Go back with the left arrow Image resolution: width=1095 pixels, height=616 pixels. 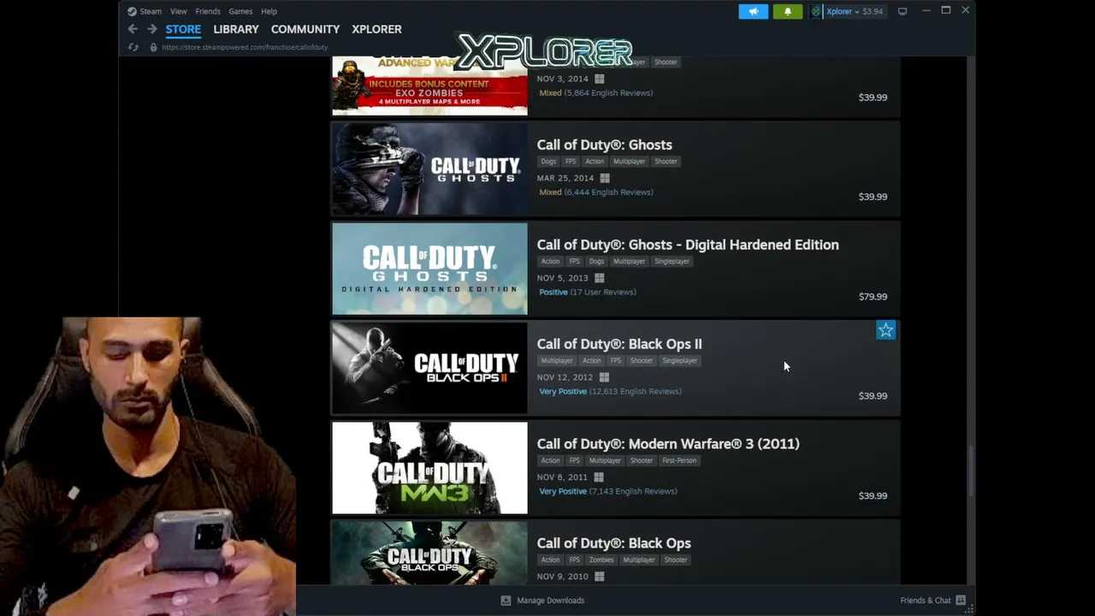point(133,29)
